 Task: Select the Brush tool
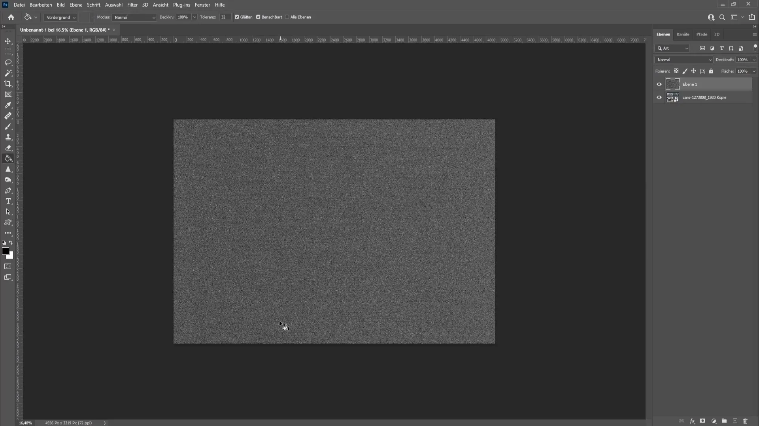[8, 126]
